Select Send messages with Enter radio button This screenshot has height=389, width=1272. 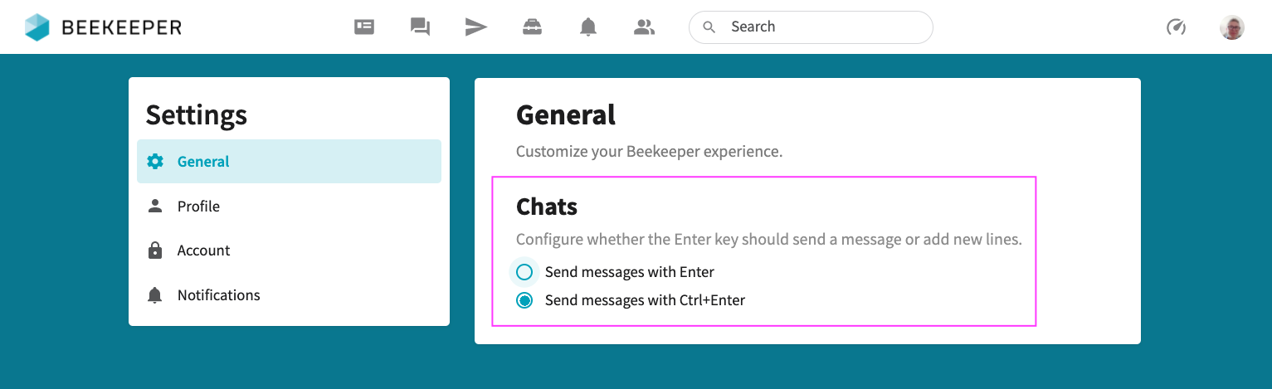click(524, 272)
